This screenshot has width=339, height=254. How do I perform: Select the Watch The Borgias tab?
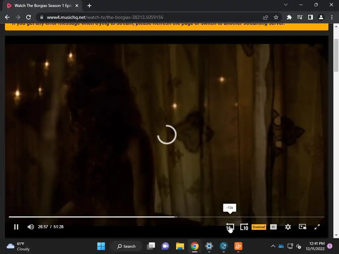[42, 6]
